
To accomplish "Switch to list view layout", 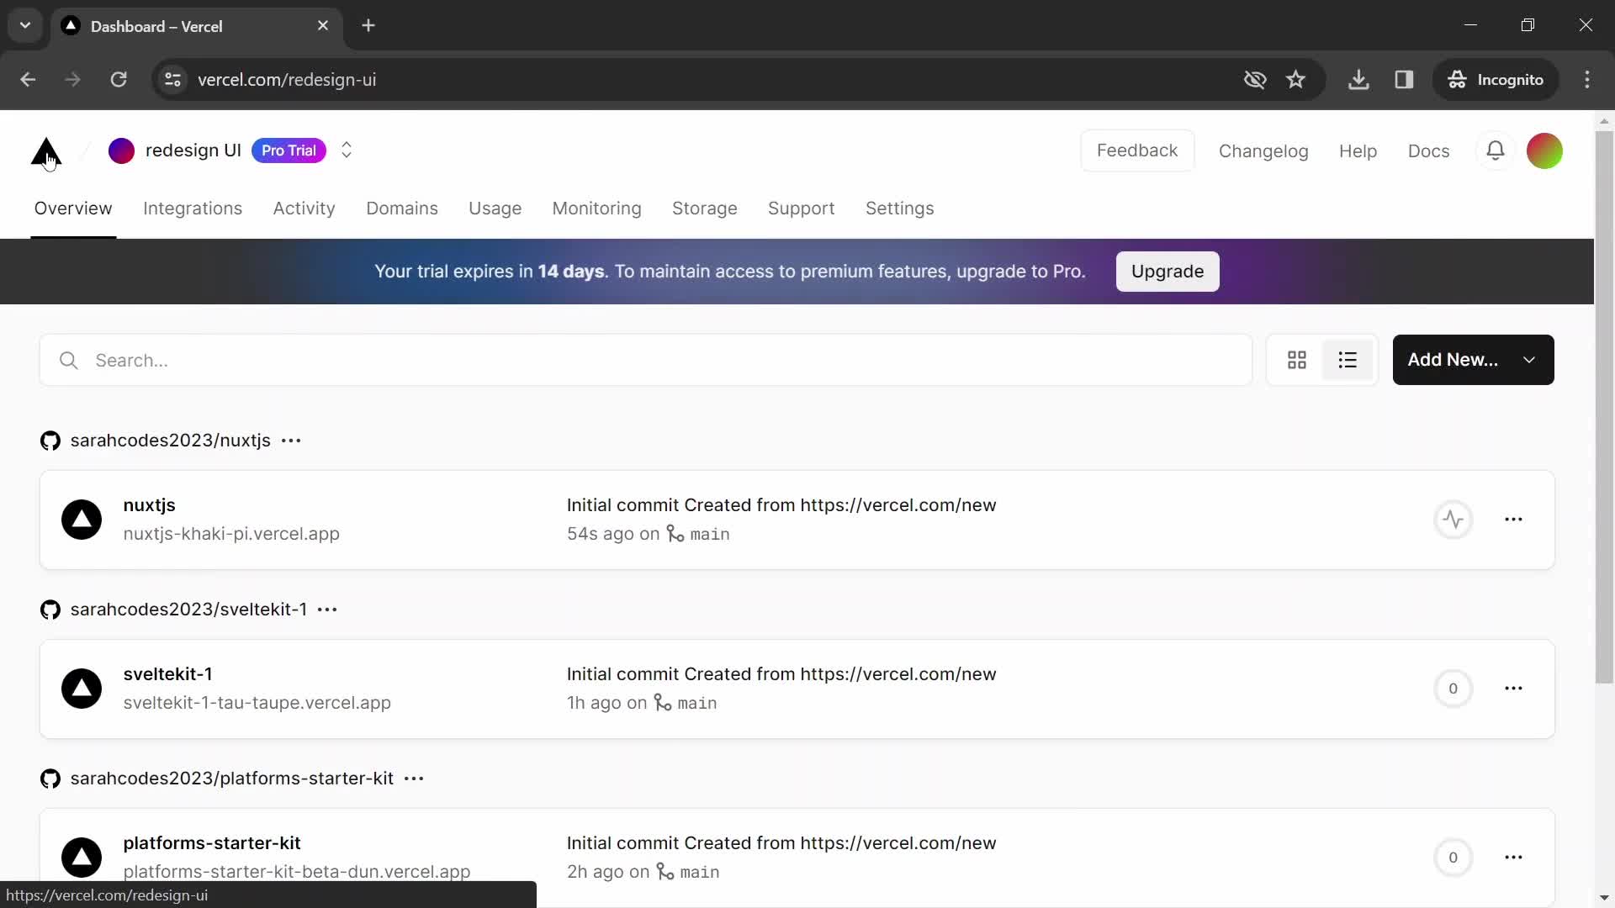I will tap(1348, 360).
